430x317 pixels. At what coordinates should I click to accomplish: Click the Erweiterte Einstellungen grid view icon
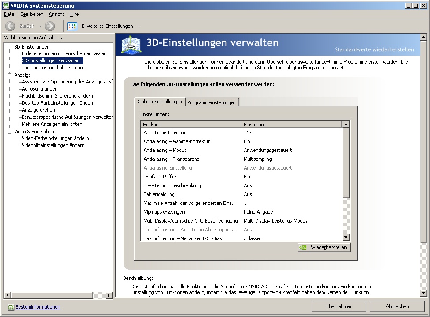[72, 26]
